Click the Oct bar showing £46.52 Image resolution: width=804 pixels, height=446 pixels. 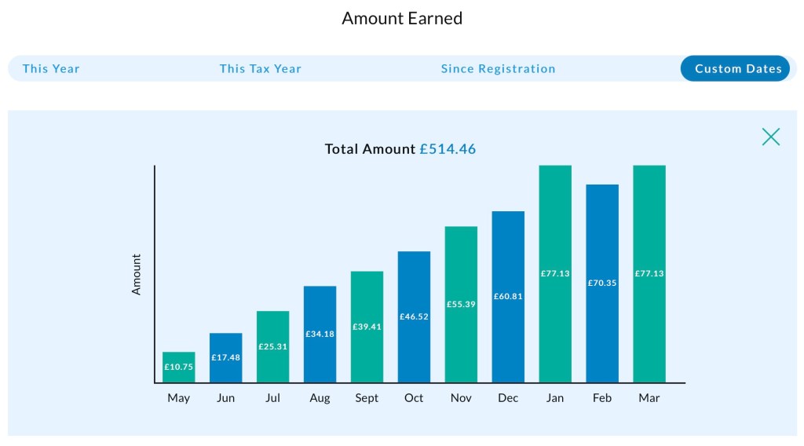414,316
